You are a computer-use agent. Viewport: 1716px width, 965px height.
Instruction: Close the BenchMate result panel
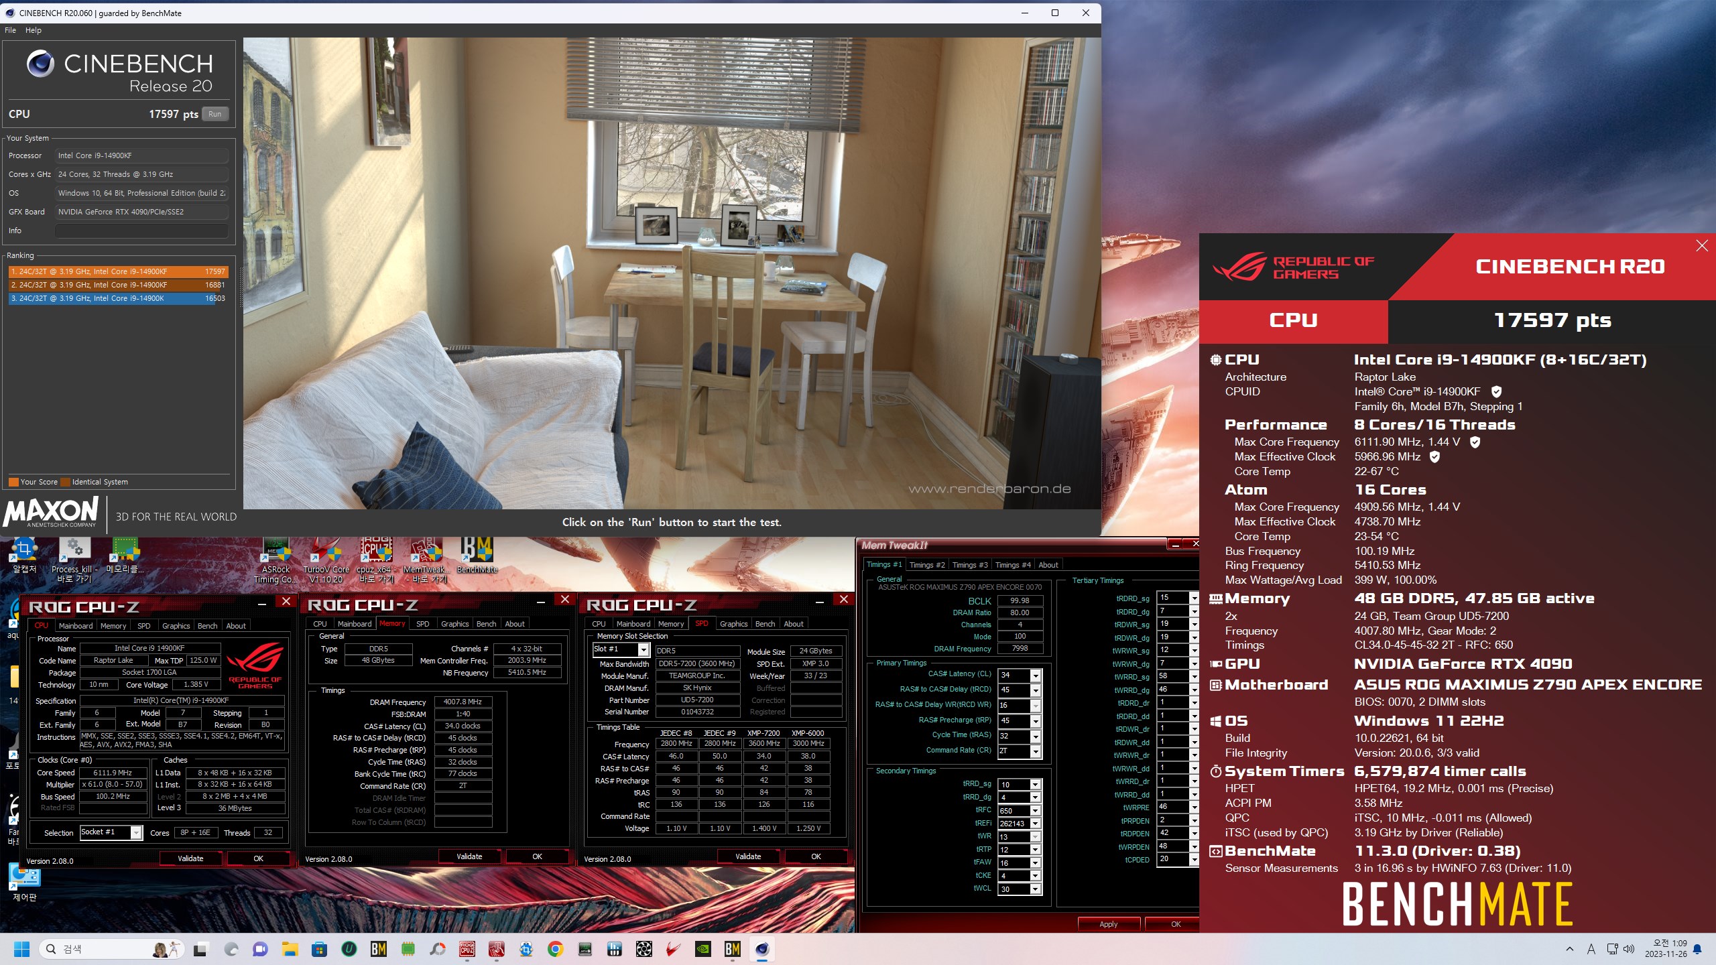coord(1702,246)
